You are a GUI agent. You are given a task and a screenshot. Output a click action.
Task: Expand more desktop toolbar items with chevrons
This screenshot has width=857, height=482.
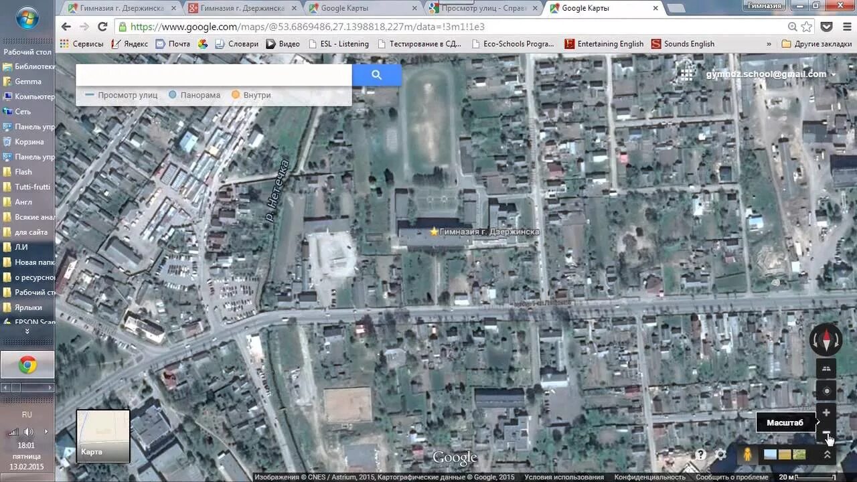click(x=27, y=331)
